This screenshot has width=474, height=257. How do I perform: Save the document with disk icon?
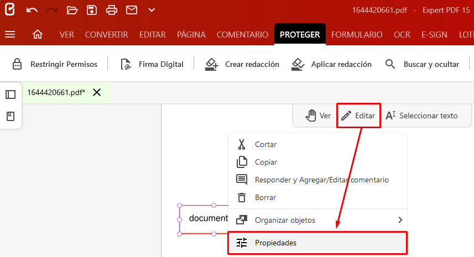click(92, 10)
